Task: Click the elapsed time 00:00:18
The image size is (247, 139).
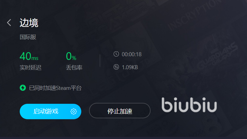Action: point(132,54)
